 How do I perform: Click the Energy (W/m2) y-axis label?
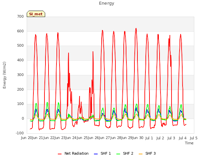click(x=4, y=75)
